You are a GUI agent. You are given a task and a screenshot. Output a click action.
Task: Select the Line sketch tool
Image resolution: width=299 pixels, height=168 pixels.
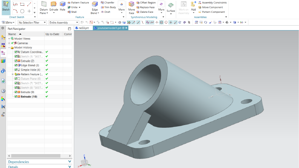coord(29,4)
